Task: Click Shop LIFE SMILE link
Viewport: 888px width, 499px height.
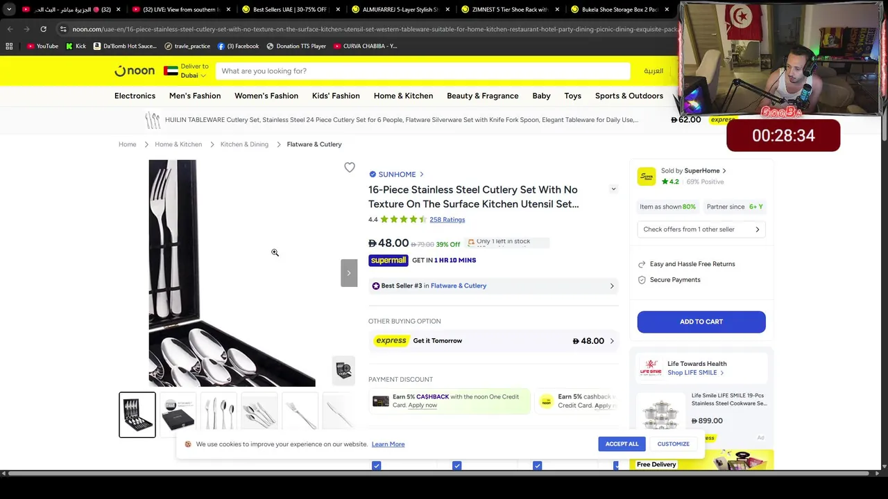Action: [695, 373]
